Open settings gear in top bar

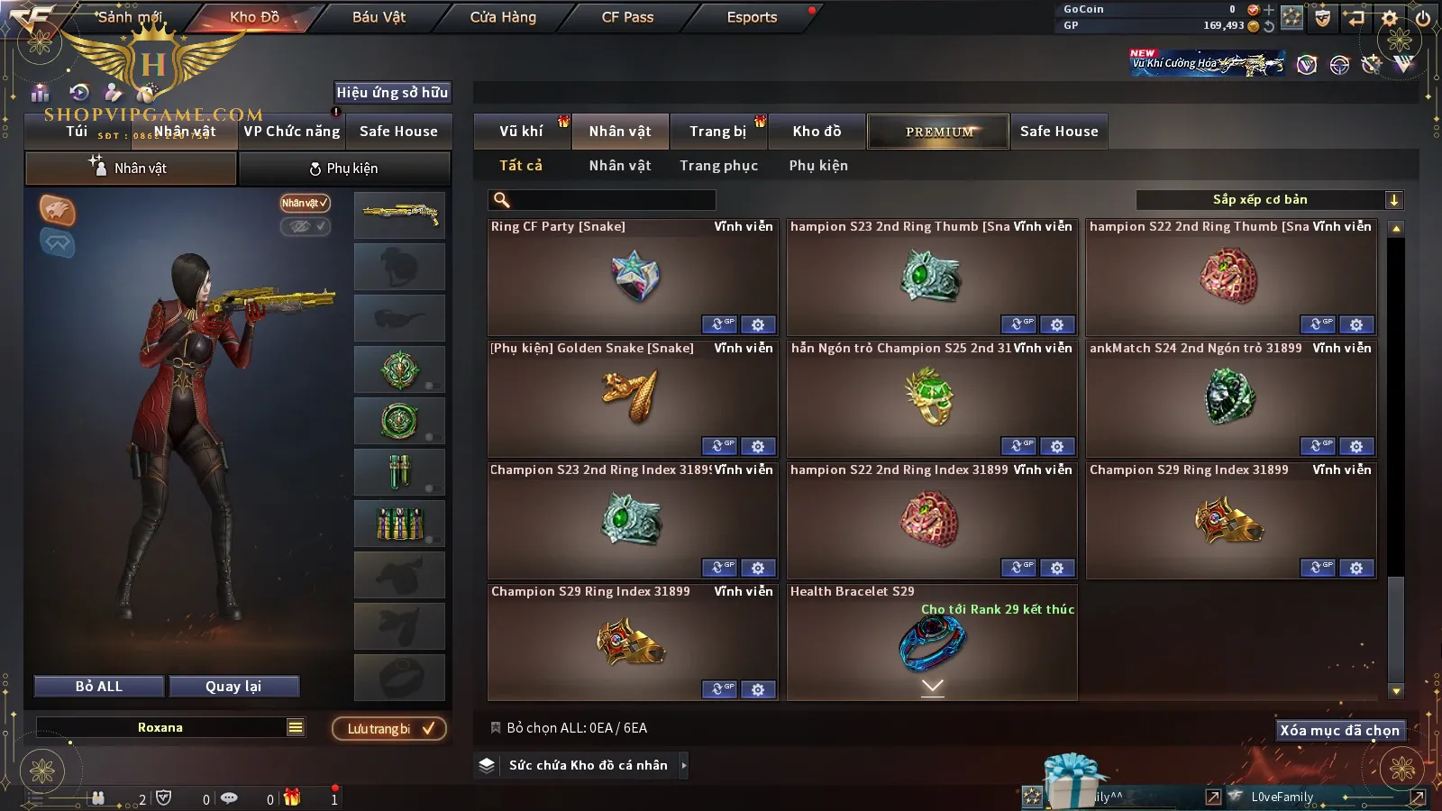pyautogui.click(x=1390, y=18)
